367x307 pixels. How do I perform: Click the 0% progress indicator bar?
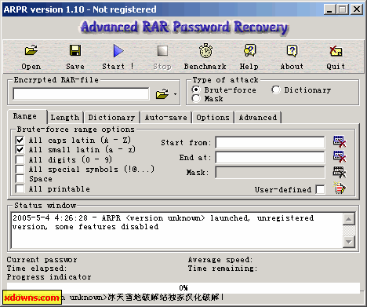coord(183,288)
